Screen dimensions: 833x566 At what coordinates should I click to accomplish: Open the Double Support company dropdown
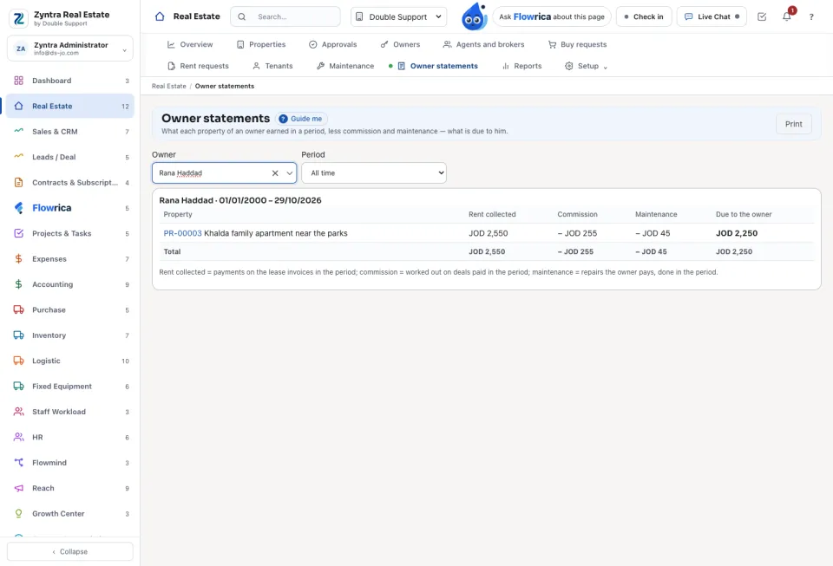[398, 17]
